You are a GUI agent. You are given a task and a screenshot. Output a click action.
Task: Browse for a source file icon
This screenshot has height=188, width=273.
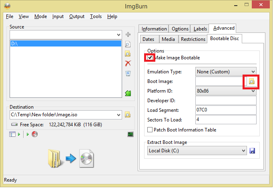pos(128,44)
